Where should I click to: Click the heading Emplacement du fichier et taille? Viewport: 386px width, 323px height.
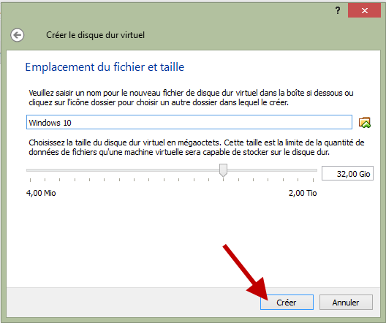[105, 67]
